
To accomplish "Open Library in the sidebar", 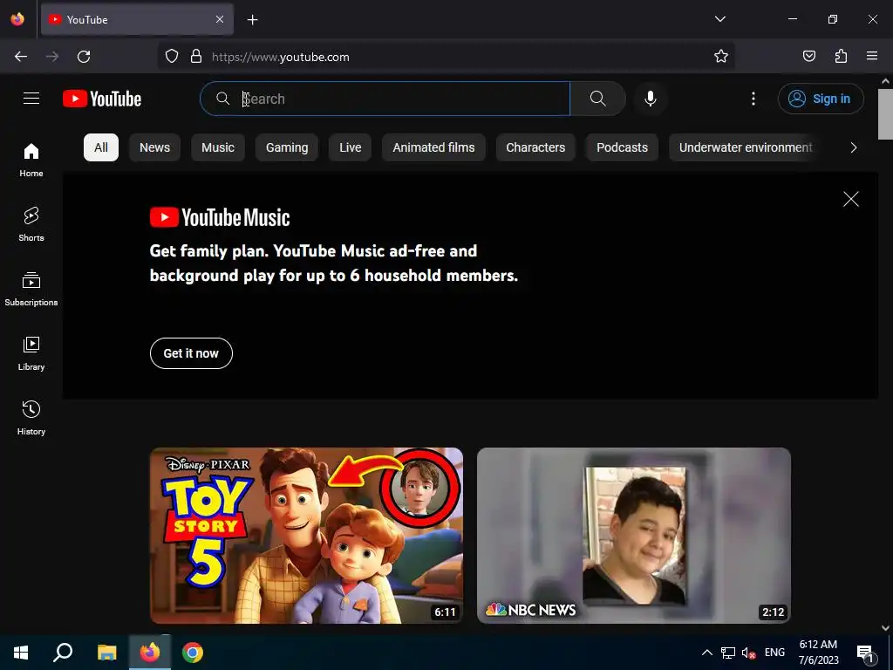I will pyautogui.click(x=31, y=353).
